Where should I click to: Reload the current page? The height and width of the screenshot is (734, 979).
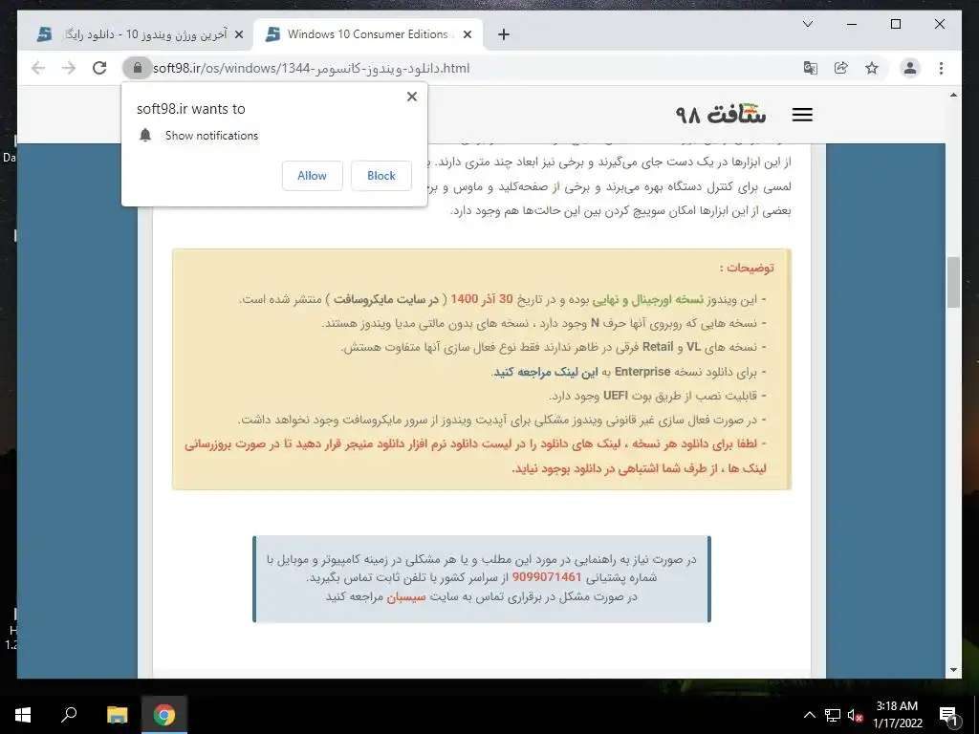99,68
